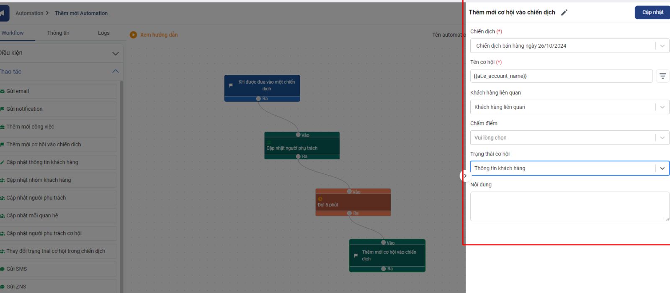The height and width of the screenshot is (293, 670).
Task: Switch to the Logs tab
Action: coord(103,33)
